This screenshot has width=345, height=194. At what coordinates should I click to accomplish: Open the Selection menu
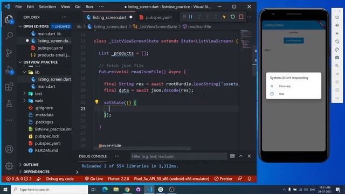[x=47, y=6]
